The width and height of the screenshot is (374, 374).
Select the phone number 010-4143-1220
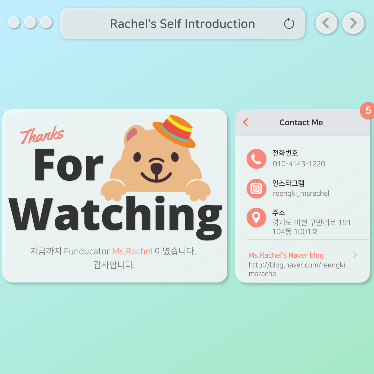coord(299,164)
